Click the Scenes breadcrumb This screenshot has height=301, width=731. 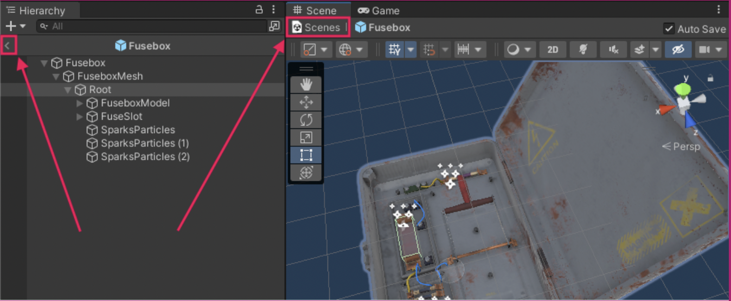pyautogui.click(x=317, y=28)
